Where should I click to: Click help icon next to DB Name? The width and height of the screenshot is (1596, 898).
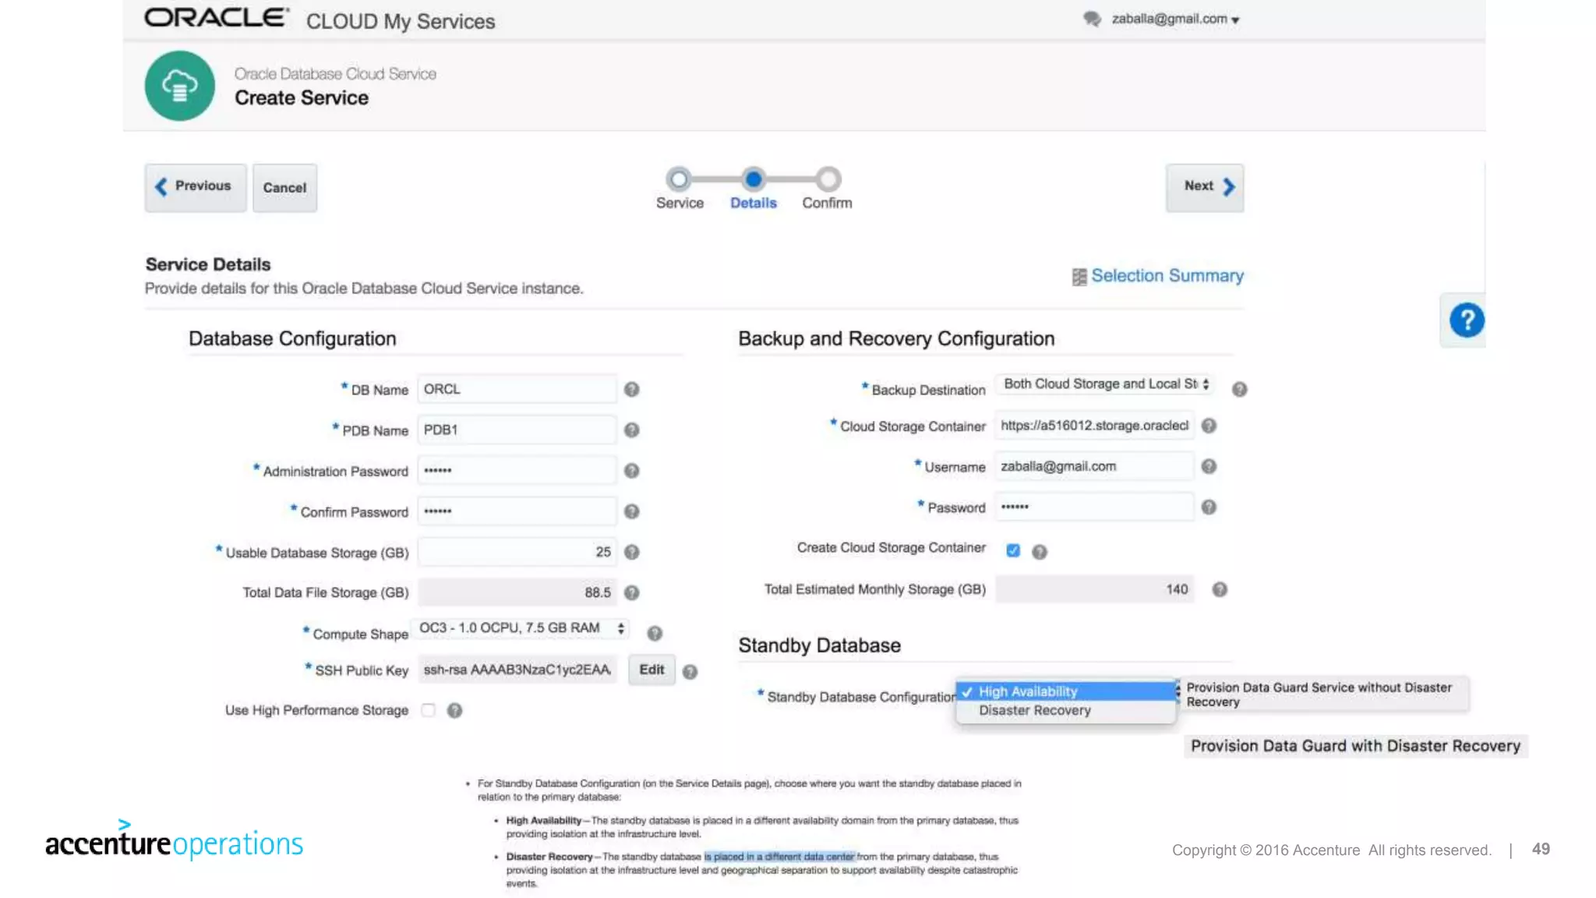pos(631,389)
